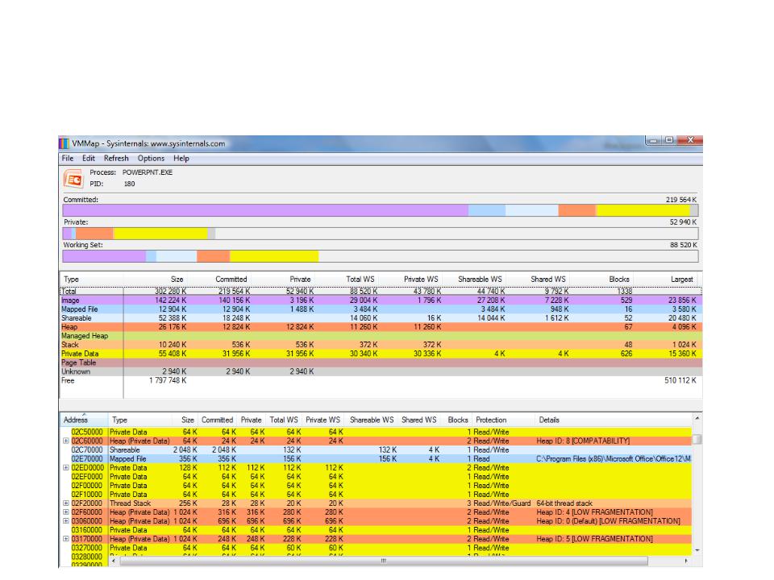This screenshot has height=580, width=774.
Task: Click scroll-down arrow of details list
Action: point(697,550)
